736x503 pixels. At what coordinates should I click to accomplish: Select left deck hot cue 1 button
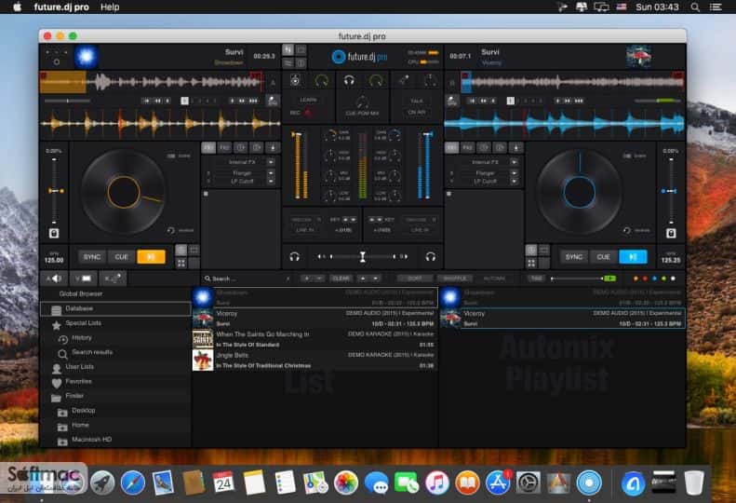(x=184, y=101)
